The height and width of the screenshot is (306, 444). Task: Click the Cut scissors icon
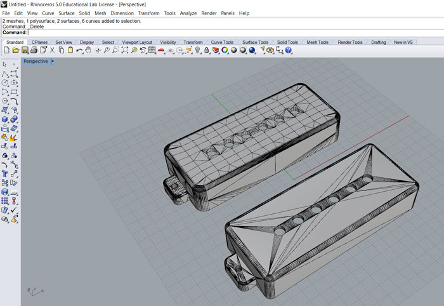(x=52, y=50)
